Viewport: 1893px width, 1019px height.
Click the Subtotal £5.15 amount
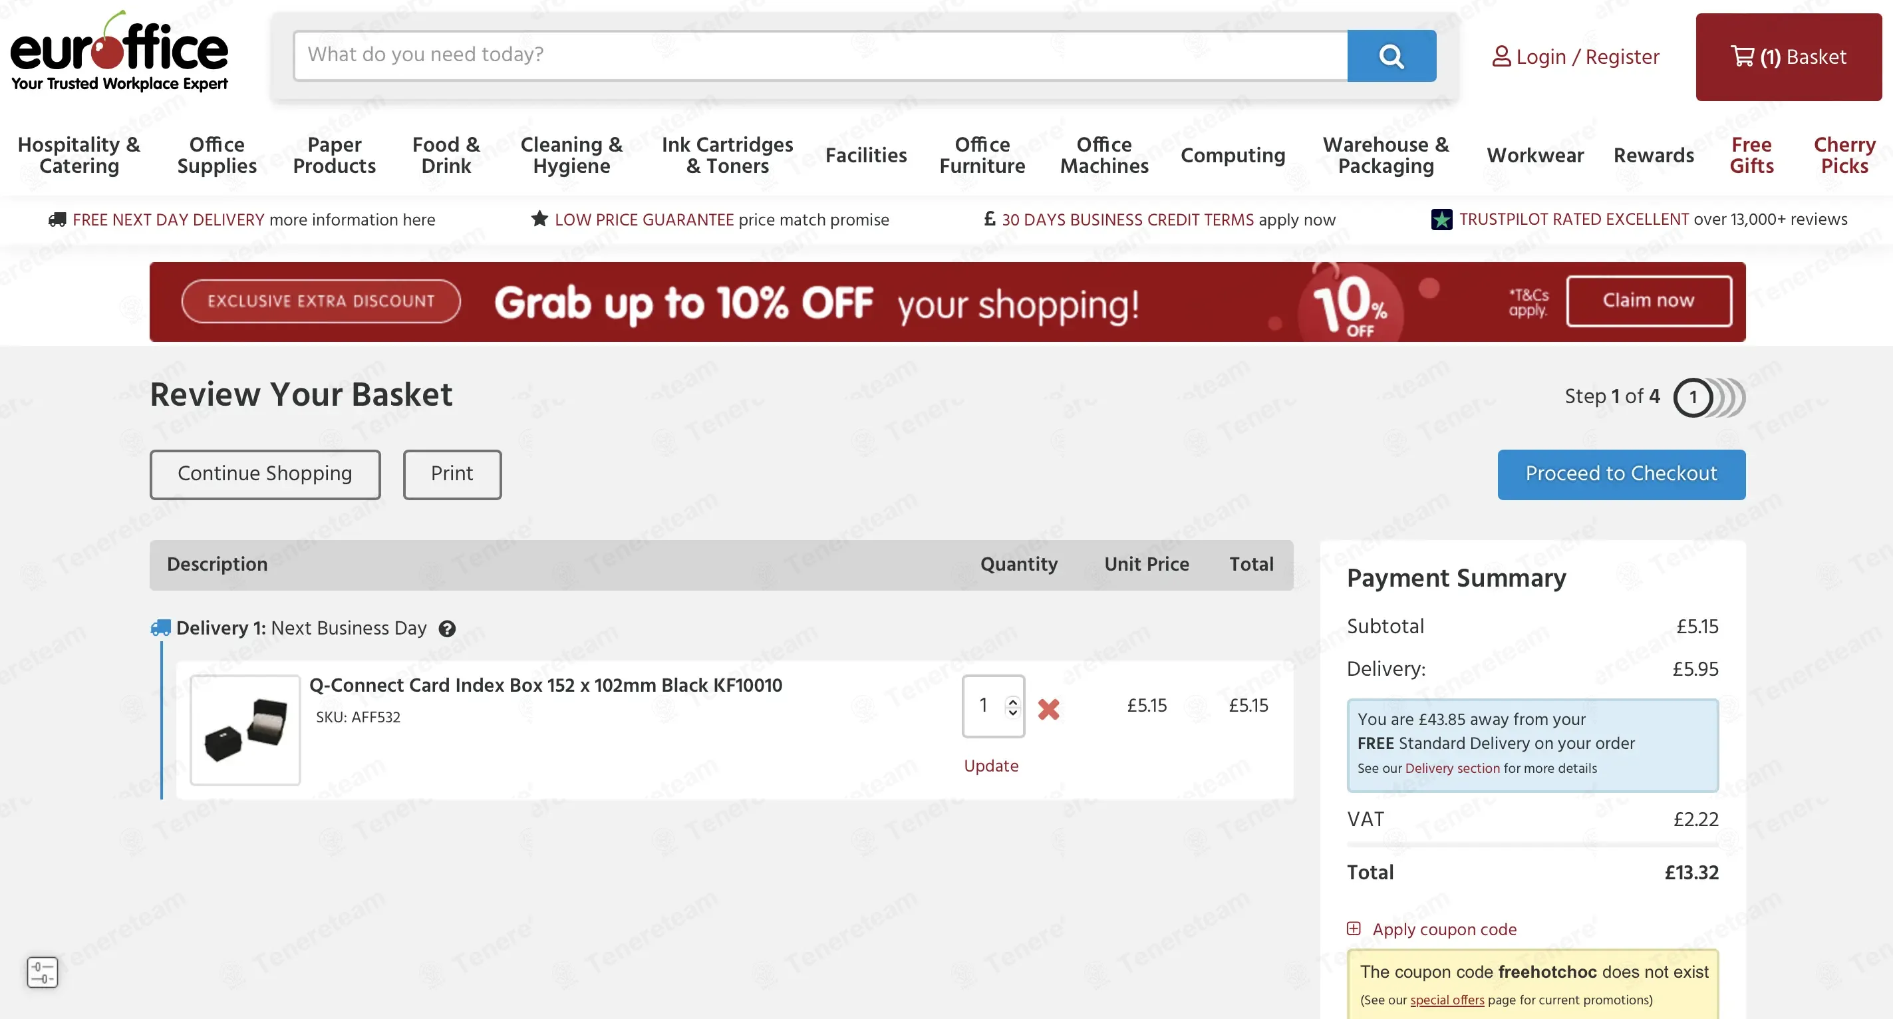1697,627
